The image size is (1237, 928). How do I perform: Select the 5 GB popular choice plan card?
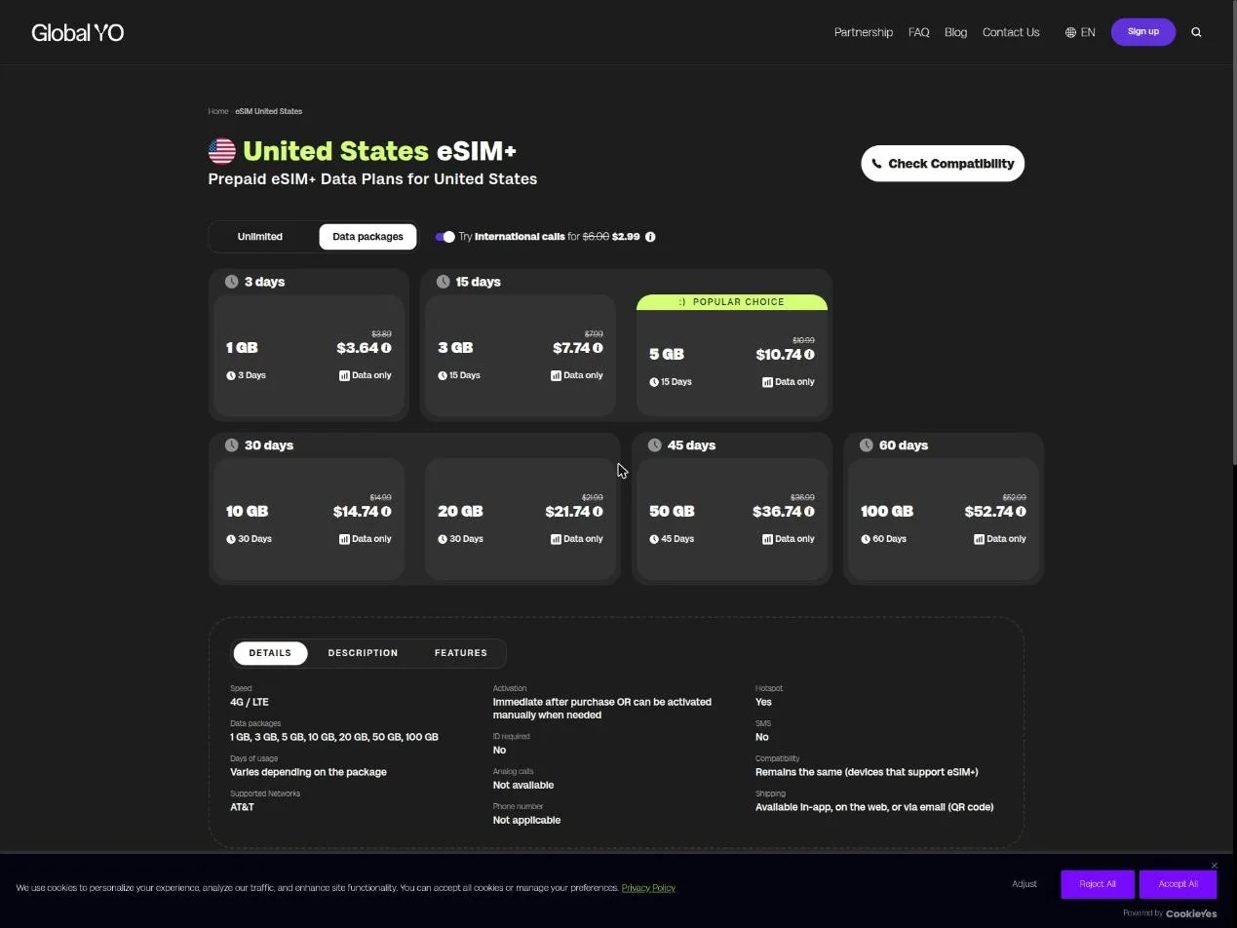point(732,356)
